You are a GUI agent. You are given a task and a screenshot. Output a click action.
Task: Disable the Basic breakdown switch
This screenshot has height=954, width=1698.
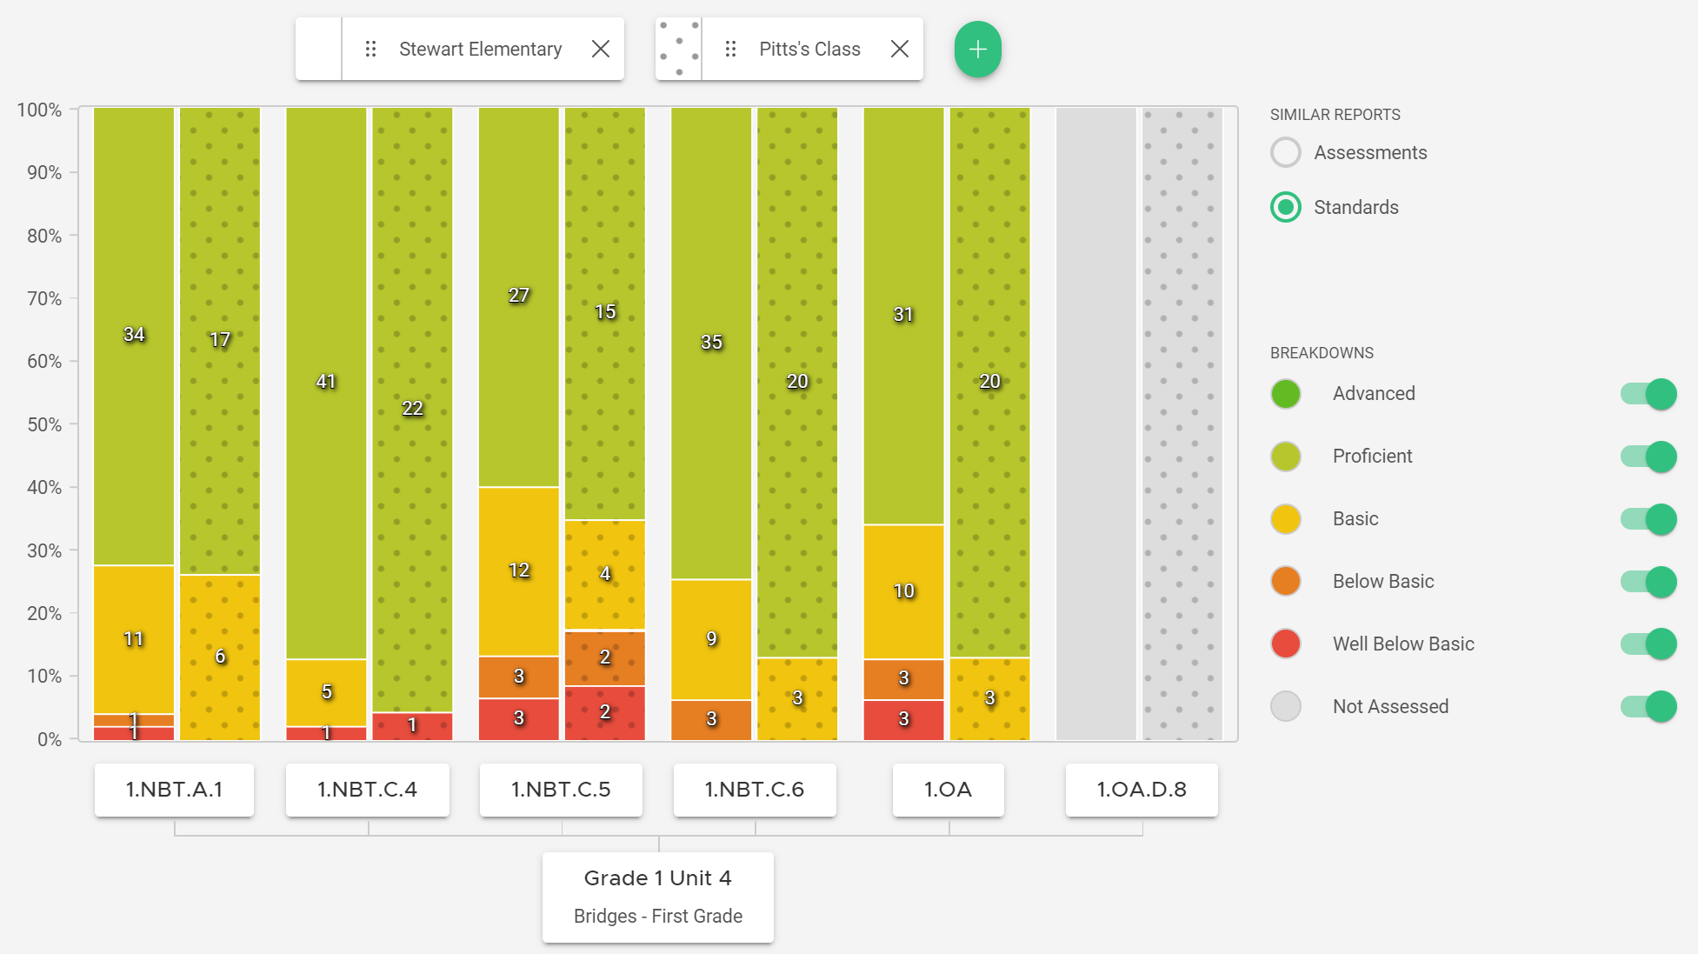(1648, 519)
